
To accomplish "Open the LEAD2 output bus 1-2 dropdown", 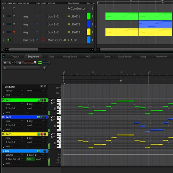I will pyautogui.click(x=14, y=125).
